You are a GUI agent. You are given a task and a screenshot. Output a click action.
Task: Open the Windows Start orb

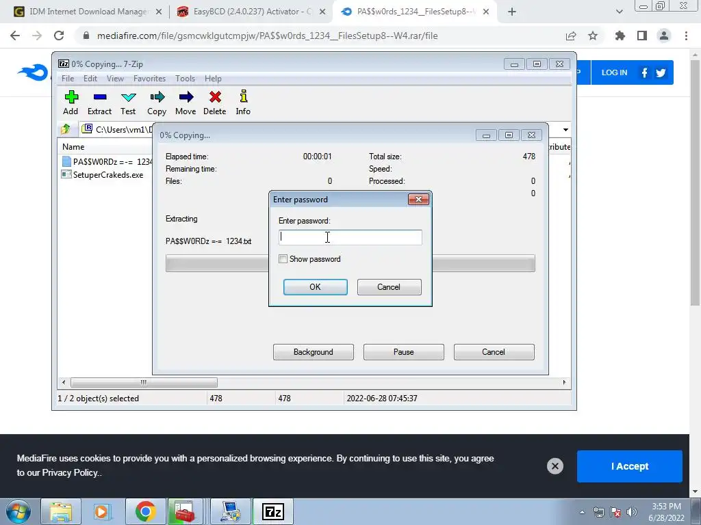[18, 511]
